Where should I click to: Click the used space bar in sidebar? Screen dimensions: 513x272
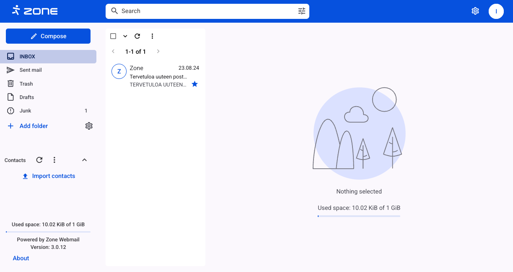pyautogui.click(x=48, y=232)
